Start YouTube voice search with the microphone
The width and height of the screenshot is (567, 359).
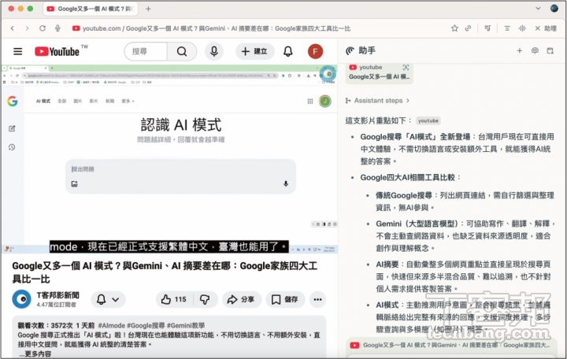point(214,51)
